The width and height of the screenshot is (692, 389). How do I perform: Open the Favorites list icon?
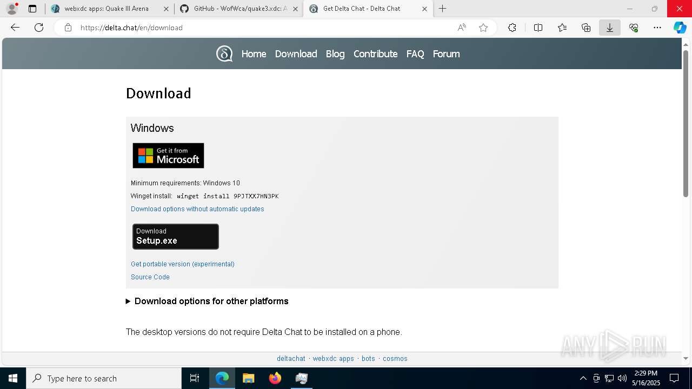coord(562,28)
